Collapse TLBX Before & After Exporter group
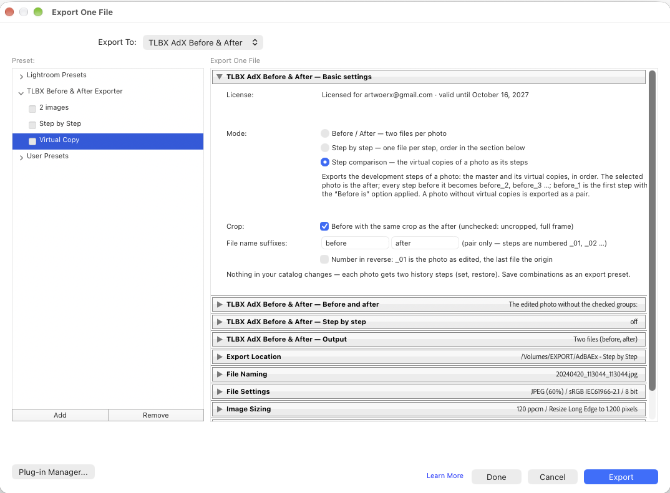 21,93
